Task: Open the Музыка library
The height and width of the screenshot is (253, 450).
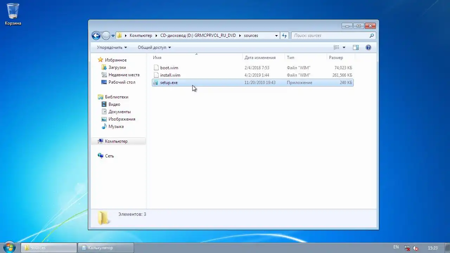Action: (x=116, y=126)
